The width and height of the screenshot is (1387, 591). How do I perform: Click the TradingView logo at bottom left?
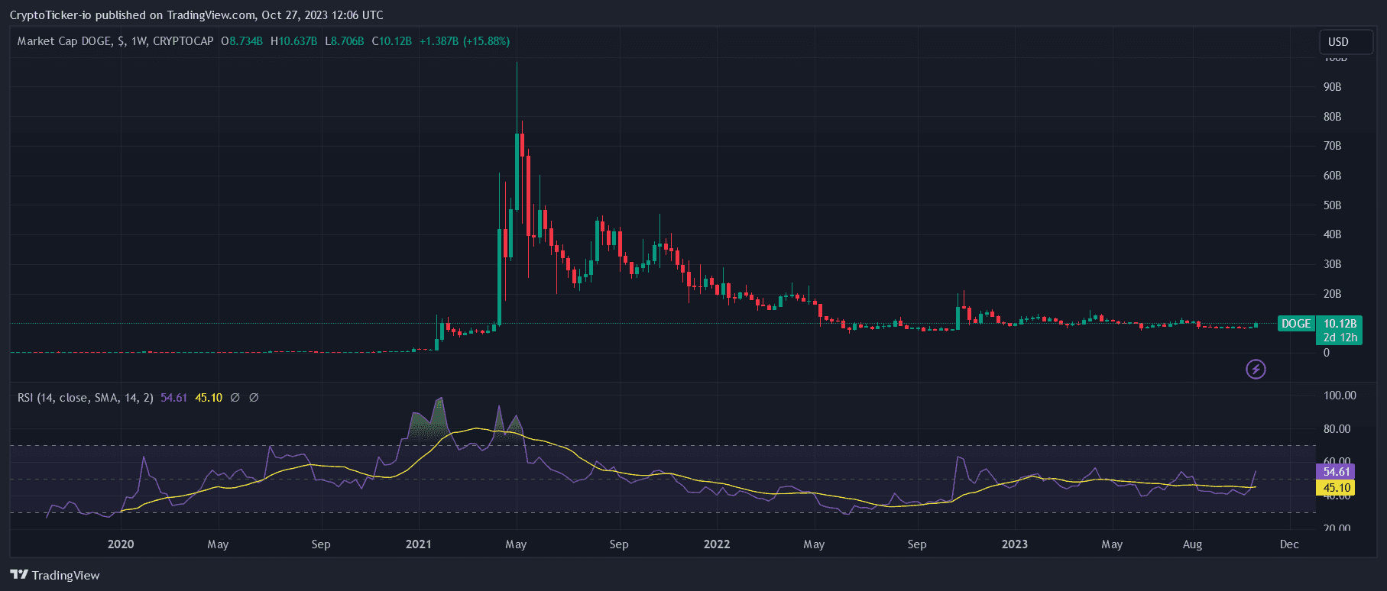point(55,575)
